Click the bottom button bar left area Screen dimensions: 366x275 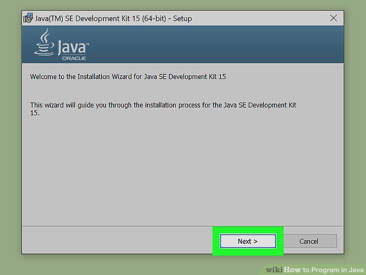point(117,240)
